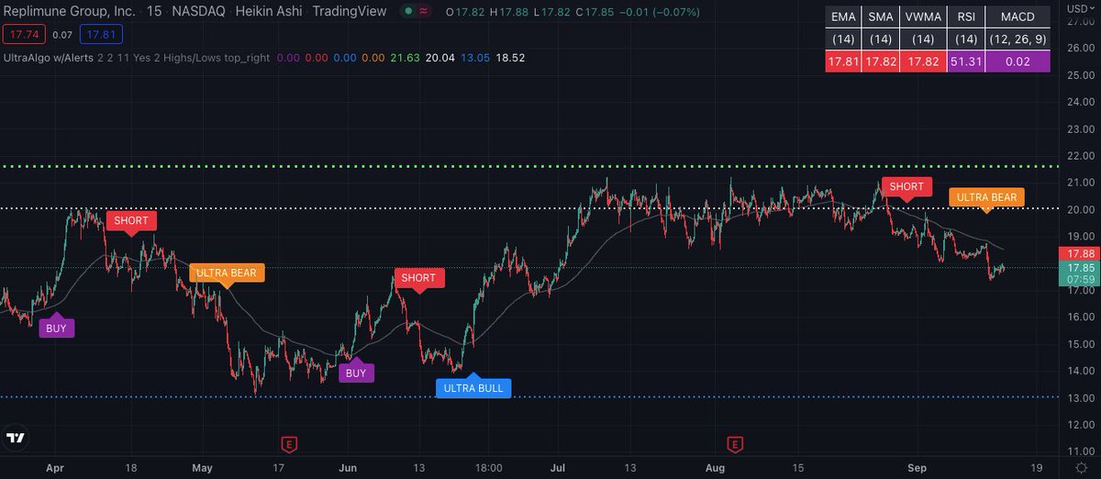
Task: Select the SHORT label near April 18
Action: pos(131,221)
